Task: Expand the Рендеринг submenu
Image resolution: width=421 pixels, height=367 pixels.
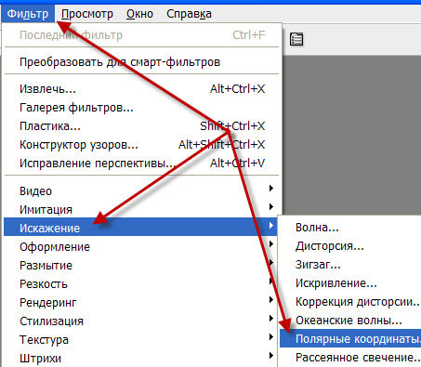Action: click(140, 303)
